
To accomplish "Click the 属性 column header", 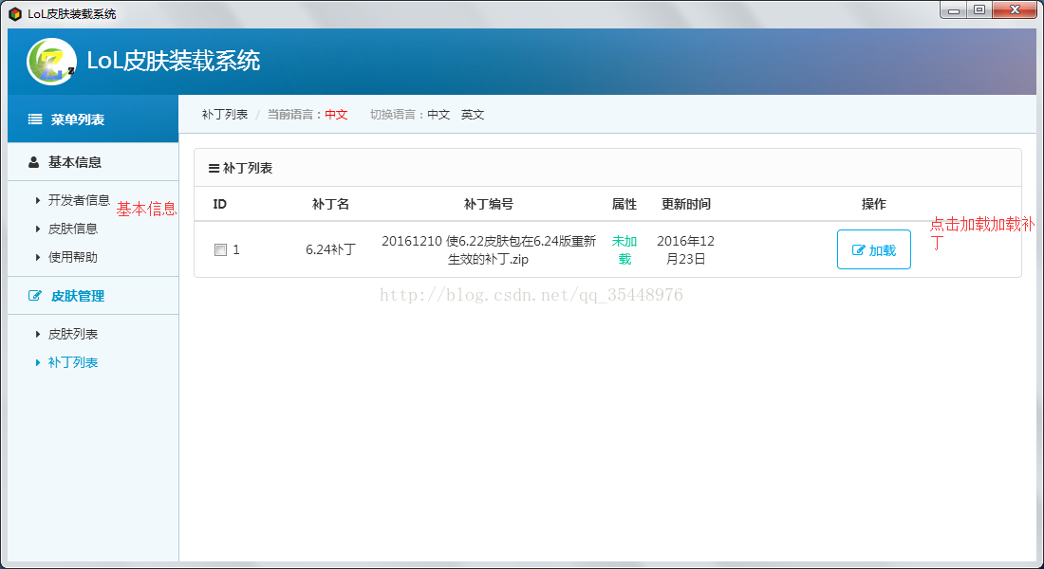I will (x=625, y=204).
